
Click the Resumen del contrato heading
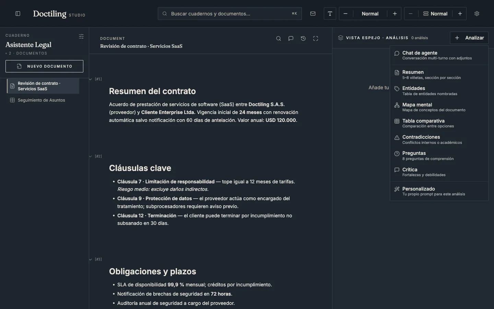152,91
